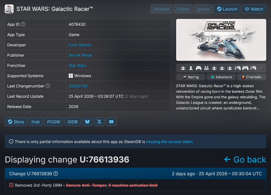Click the help icon next to App ID
Image resolution: width=271 pixels, height=195 pixels.
click(23, 24)
